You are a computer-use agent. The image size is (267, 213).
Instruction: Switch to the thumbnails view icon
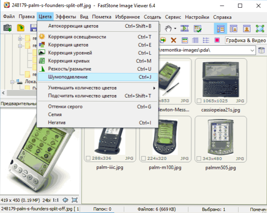185,41
